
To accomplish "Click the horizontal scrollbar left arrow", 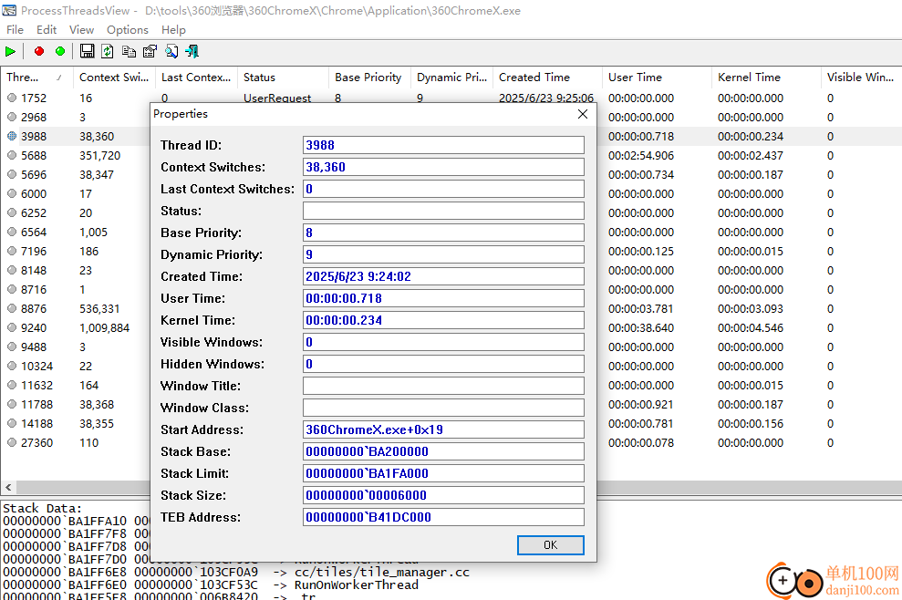I will tap(8, 487).
